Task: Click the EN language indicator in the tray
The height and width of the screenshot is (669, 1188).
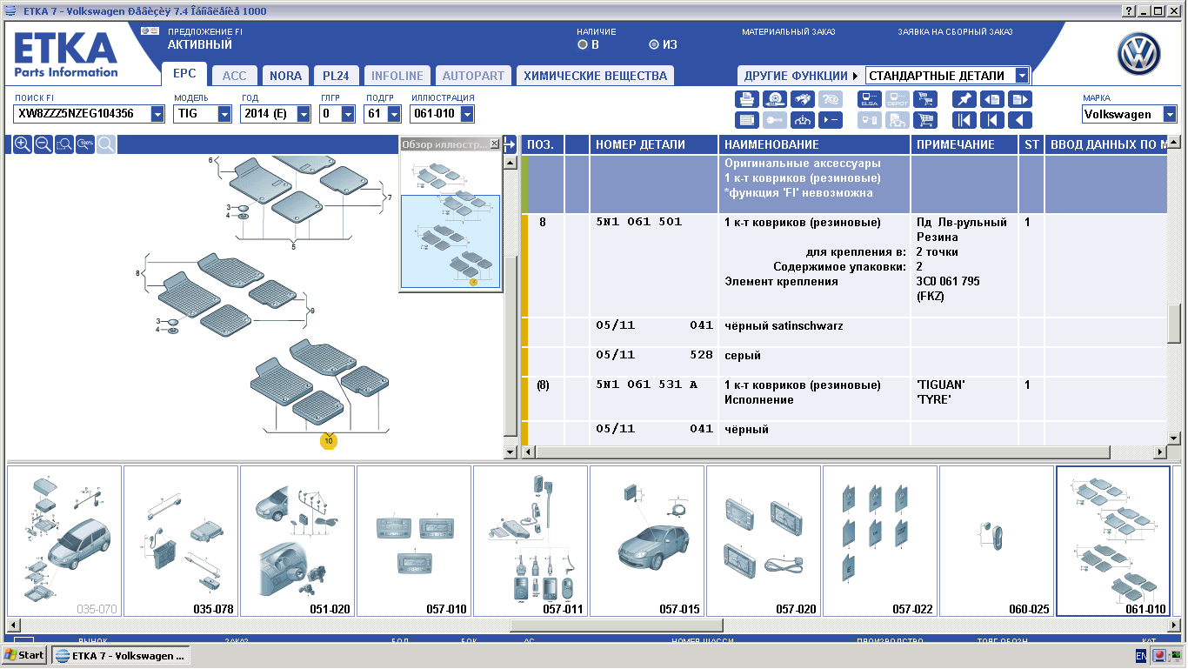Action: point(1141,655)
